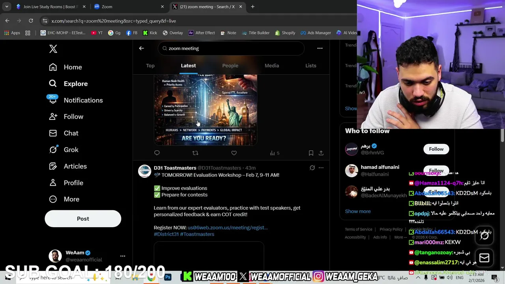505x284 pixels.
Task: Switch to the Lists tab
Action: pyautogui.click(x=311, y=65)
